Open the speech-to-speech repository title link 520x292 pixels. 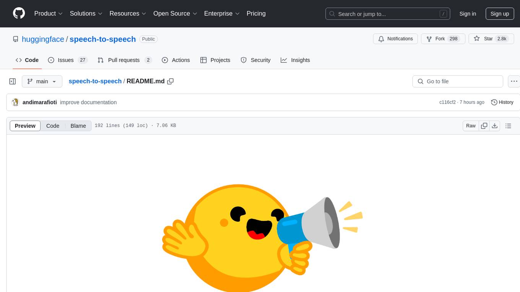pos(102,39)
